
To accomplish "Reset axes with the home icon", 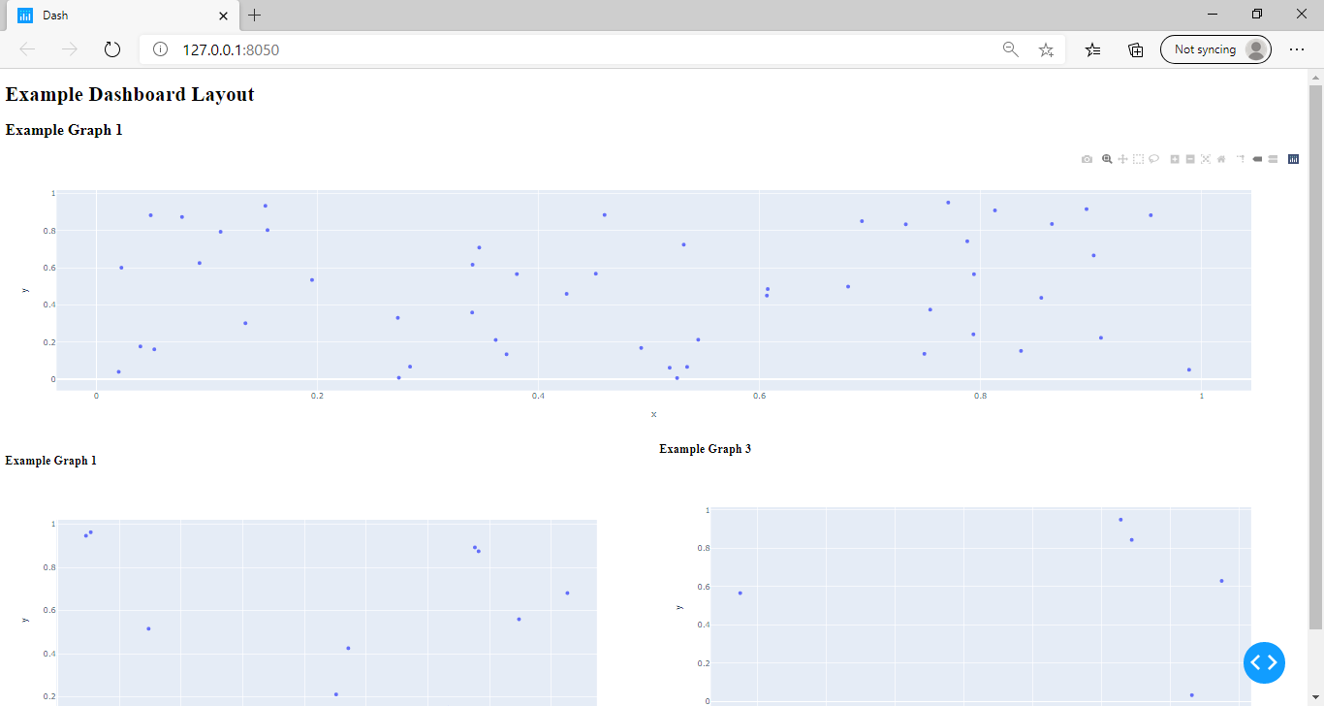I will [1221, 159].
